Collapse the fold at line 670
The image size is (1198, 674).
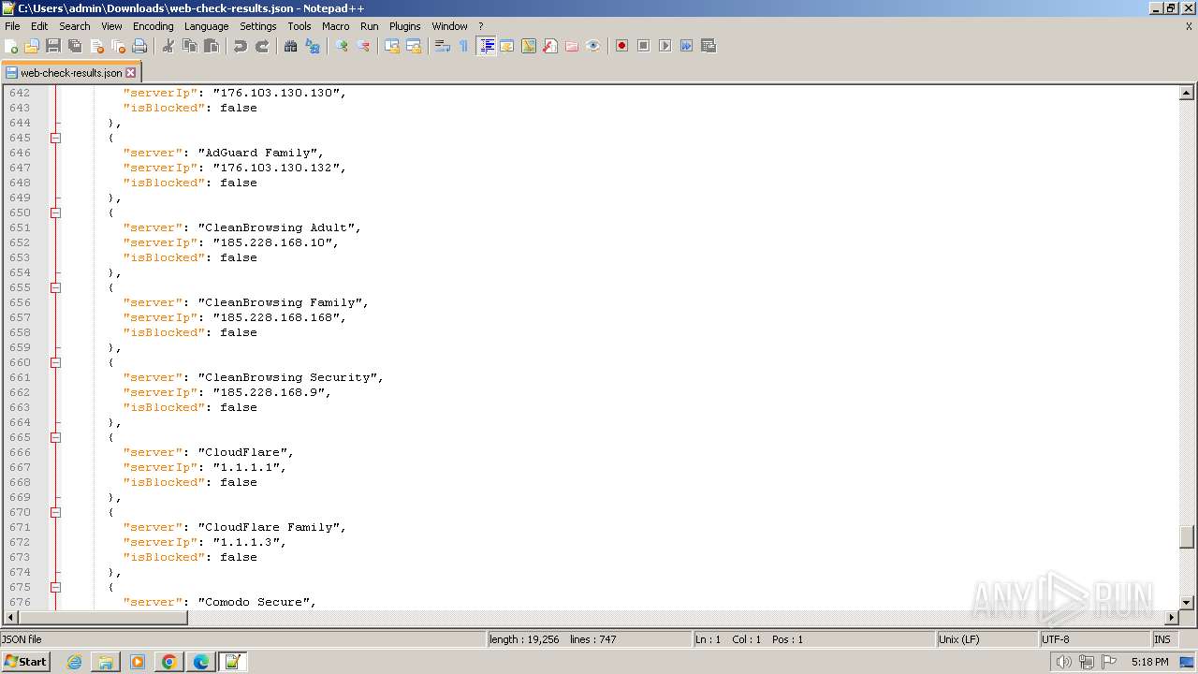coord(55,512)
